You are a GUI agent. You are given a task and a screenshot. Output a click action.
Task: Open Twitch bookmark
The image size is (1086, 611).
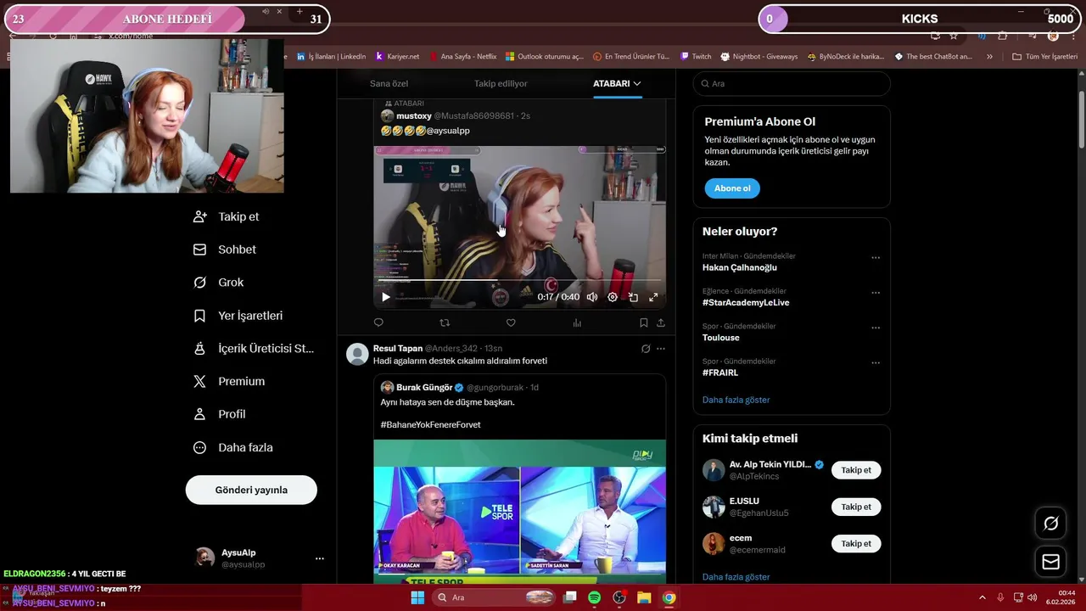coord(696,57)
